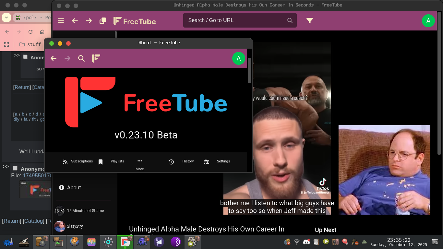Click the FreeTube logo in main window header
443x249 pixels.
pyautogui.click(x=135, y=21)
